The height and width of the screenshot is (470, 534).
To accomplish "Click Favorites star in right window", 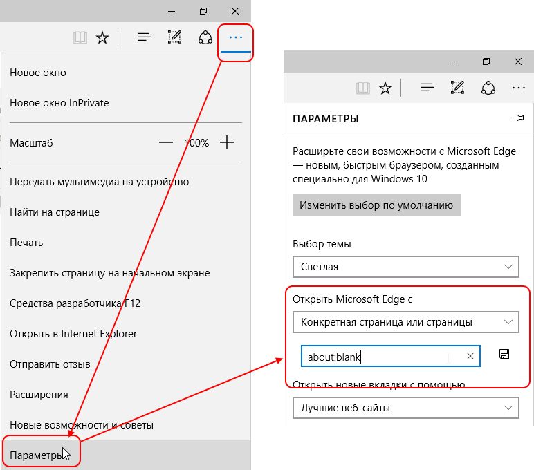I will pos(385,88).
